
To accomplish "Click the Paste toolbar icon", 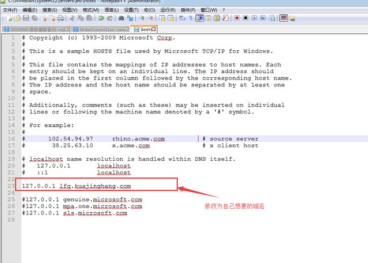I will click(x=89, y=18).
